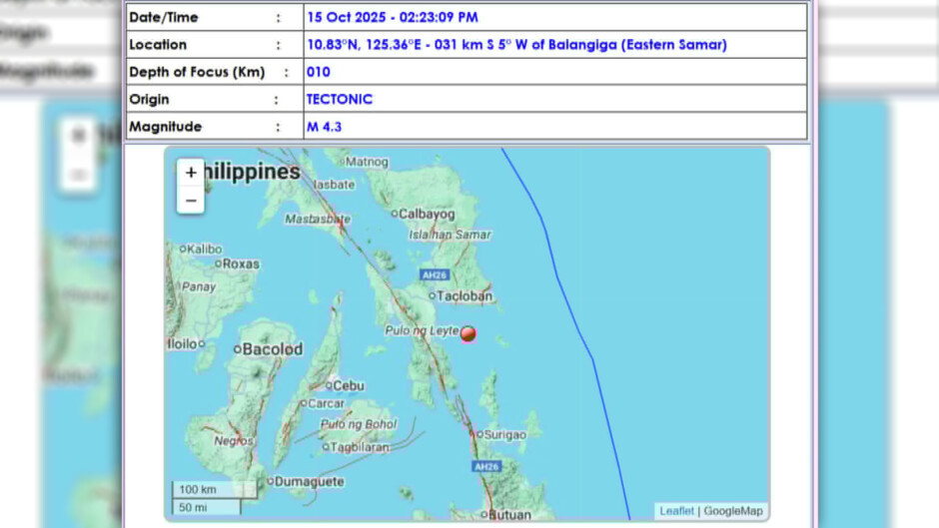Click the zoom out minus button

[191, 201]
